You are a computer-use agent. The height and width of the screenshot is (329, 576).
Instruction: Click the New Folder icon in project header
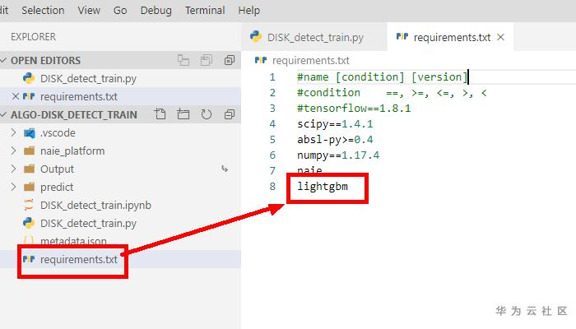point(183,114)
